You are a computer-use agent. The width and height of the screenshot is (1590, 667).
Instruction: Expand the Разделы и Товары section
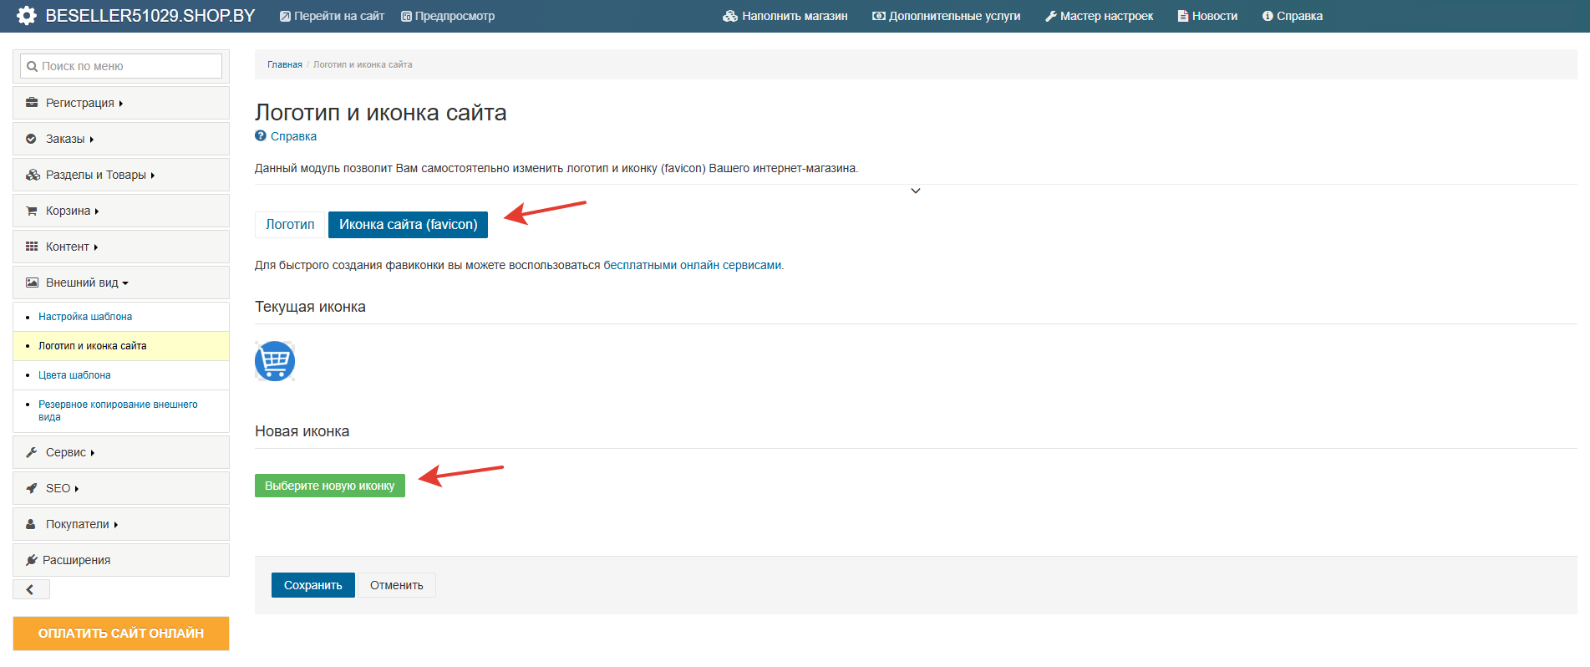99,175
